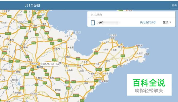Click the S31 highway shield
Viewport: 178px width, 102px height.
pos(45,83)
